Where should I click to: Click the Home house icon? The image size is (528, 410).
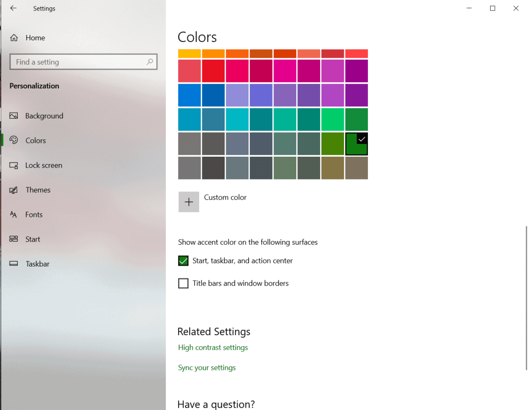(x=14, y=38)
